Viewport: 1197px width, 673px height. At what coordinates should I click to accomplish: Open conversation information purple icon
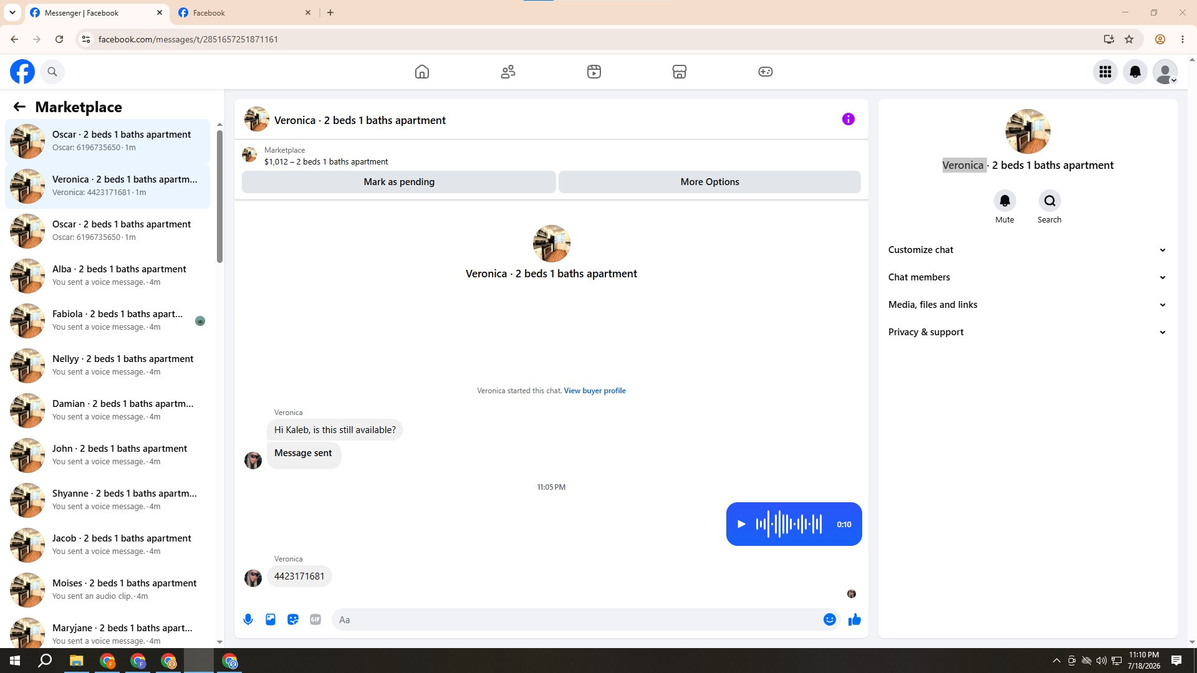tap(848, 119)
